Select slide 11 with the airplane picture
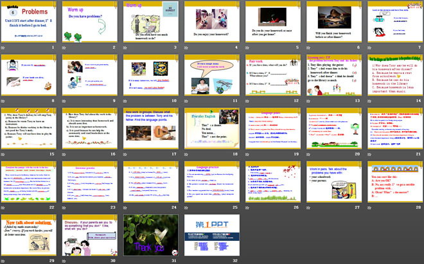This screenshot has width=424, height=264. (210, 76)
